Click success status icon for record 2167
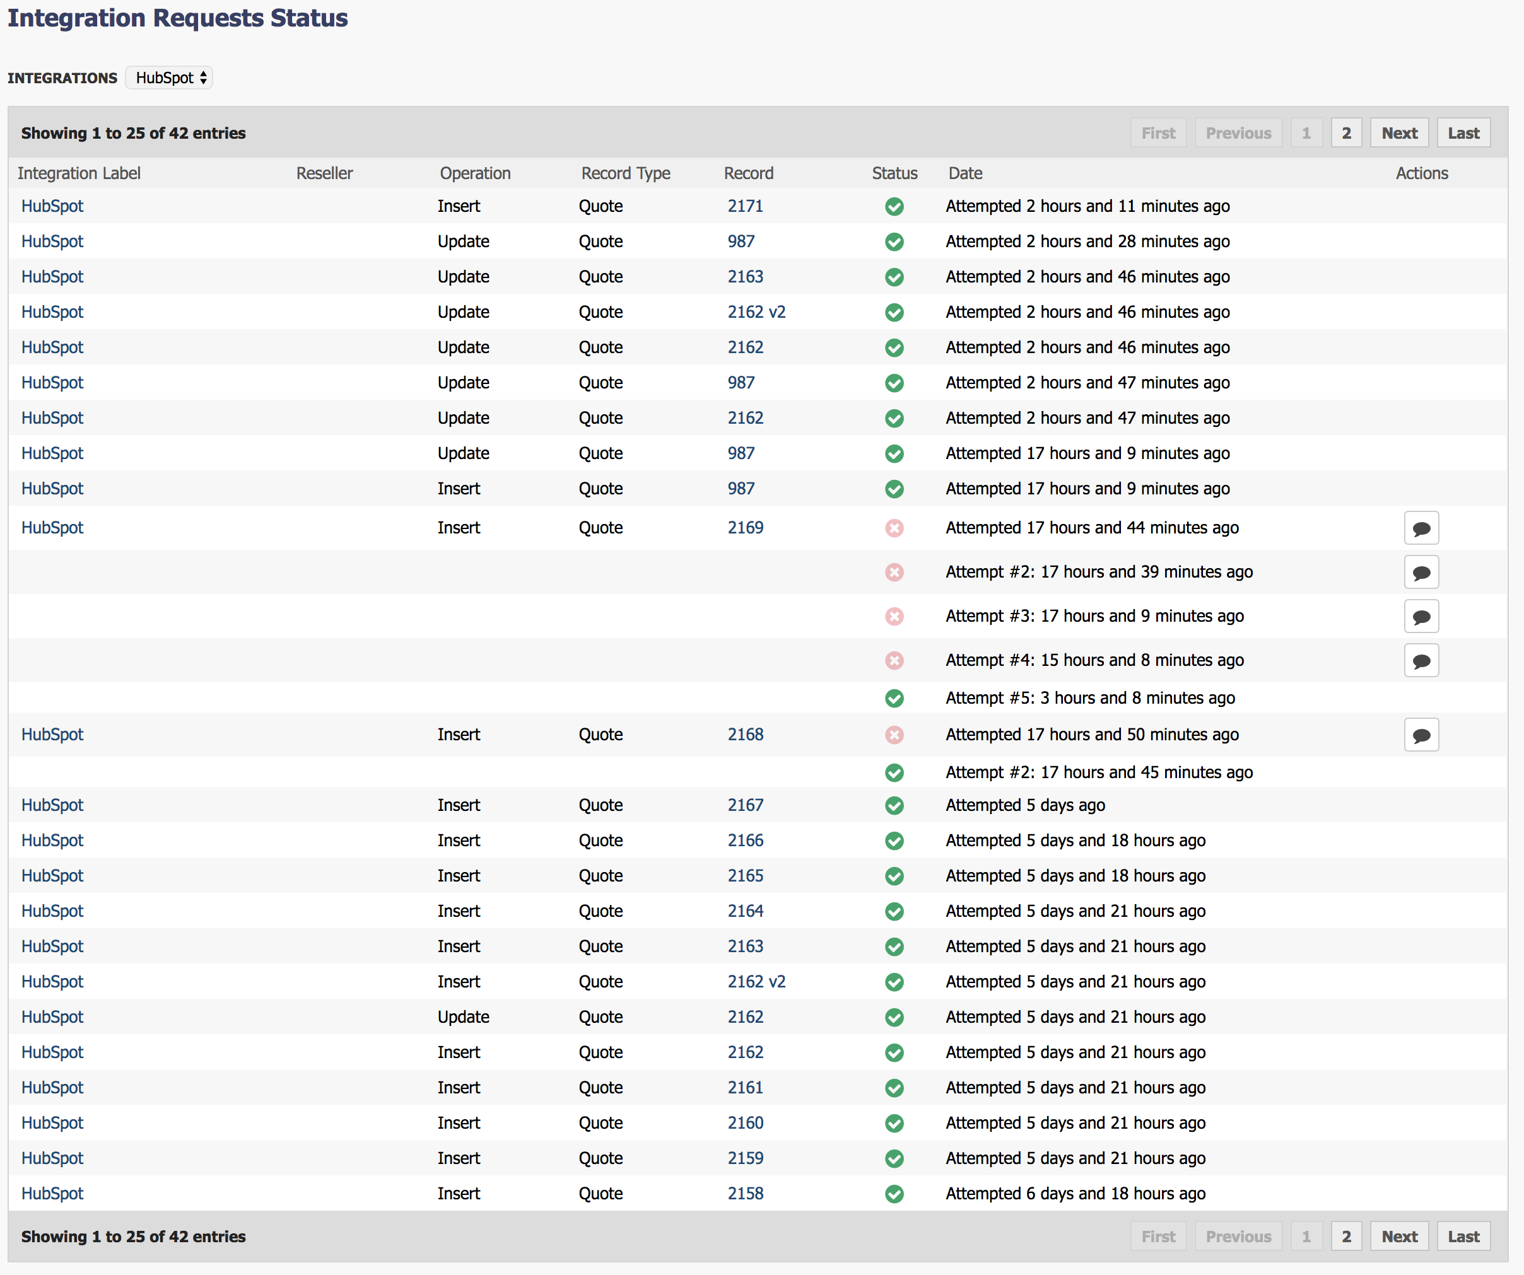This screenshot has height=1275, width=1524. point(894,806)
